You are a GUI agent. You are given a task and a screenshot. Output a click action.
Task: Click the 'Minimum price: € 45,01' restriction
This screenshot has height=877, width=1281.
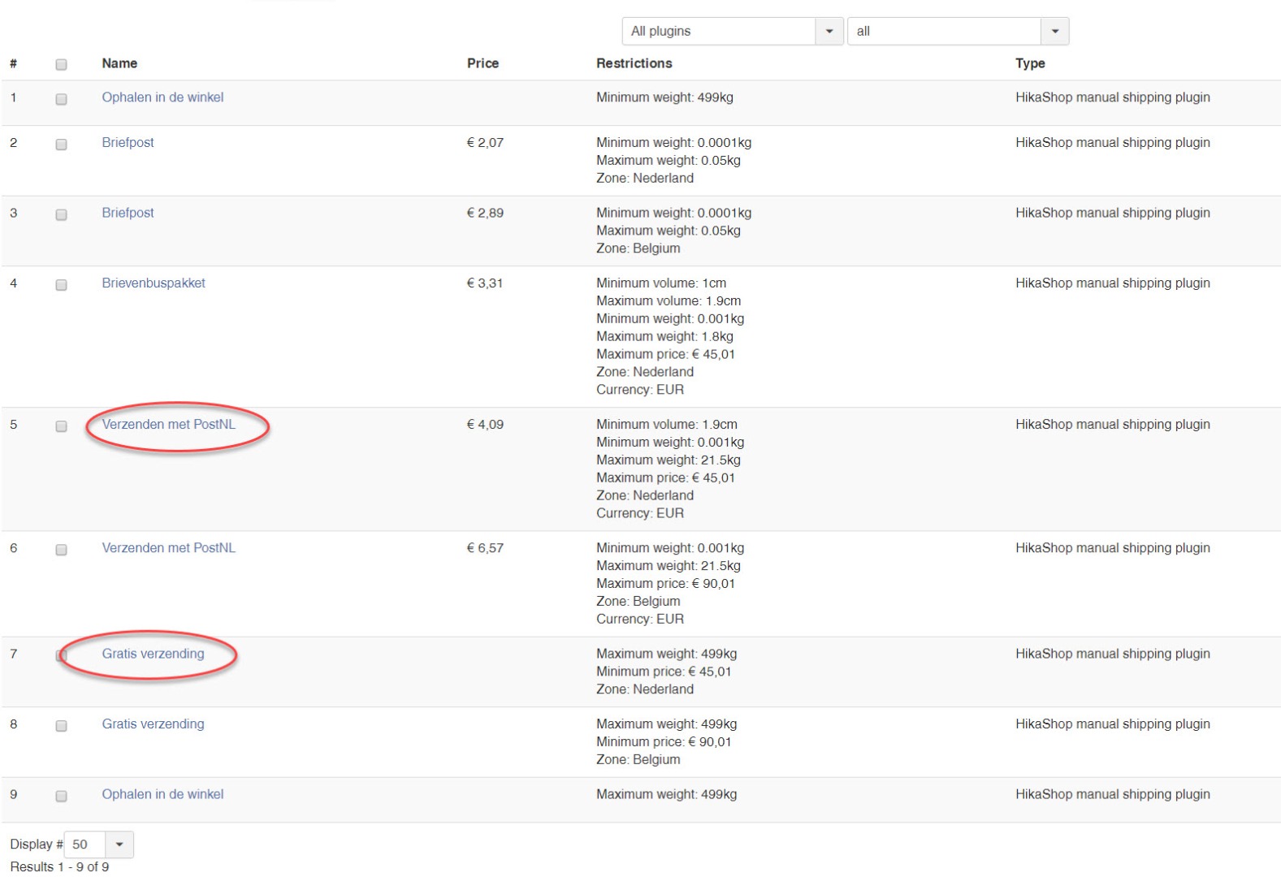pos(664,672)
